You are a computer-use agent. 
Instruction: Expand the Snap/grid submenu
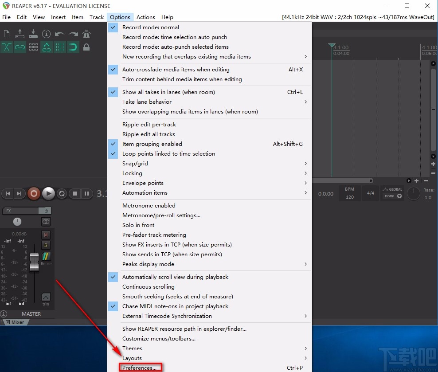pyautogui.click(x=210, y=164)
